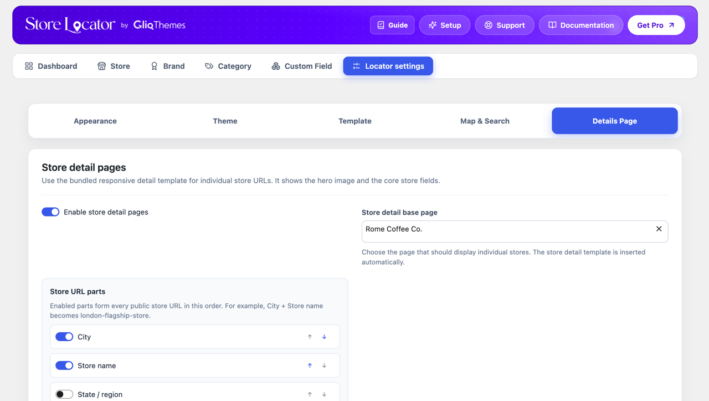This screenshot has width=709, height=401.
Task: Click the GliqThemes brand text
Action: click(160, 25)
